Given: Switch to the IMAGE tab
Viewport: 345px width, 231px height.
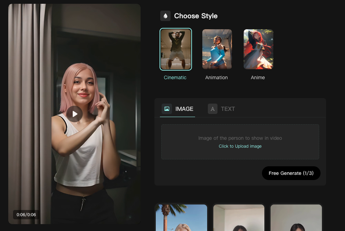Looking at the screenshot, I should pos(177,109).
